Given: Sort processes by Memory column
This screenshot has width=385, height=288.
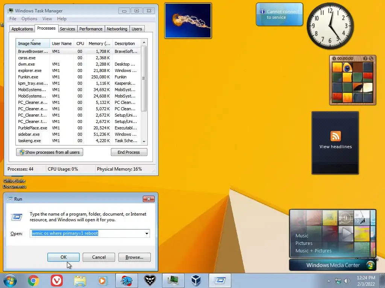Looking at the screenshot, I should [x=99, y=43].
